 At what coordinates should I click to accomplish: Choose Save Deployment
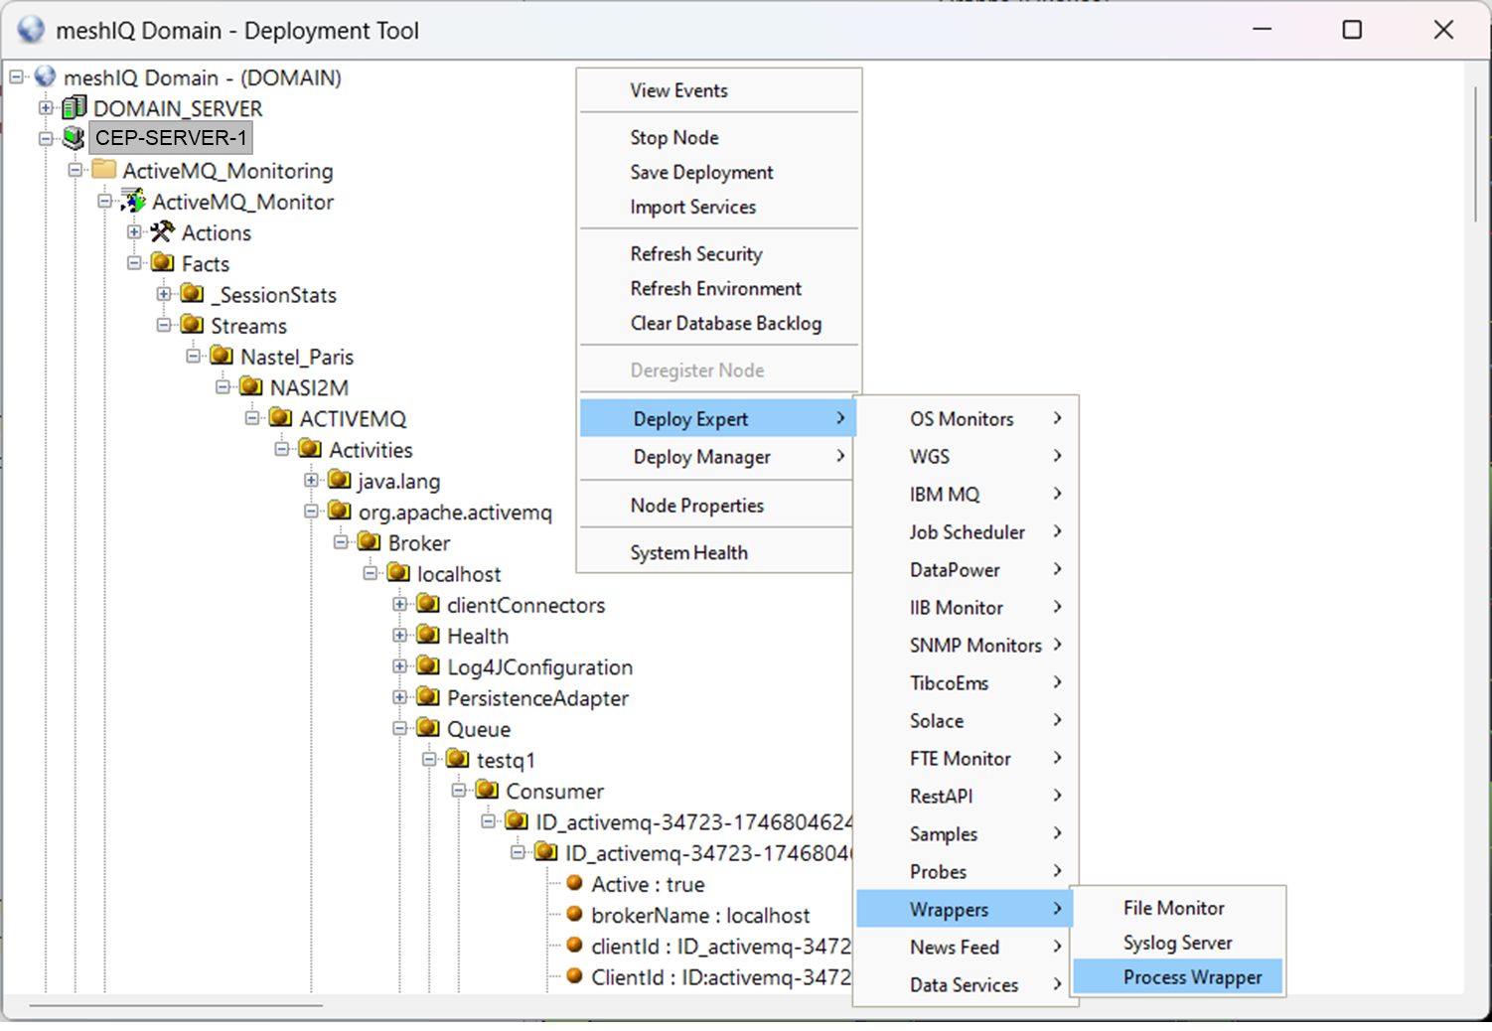click(x=719, y=173)
